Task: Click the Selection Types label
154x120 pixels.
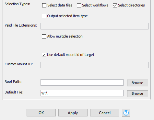Action: tap(18, 4)
